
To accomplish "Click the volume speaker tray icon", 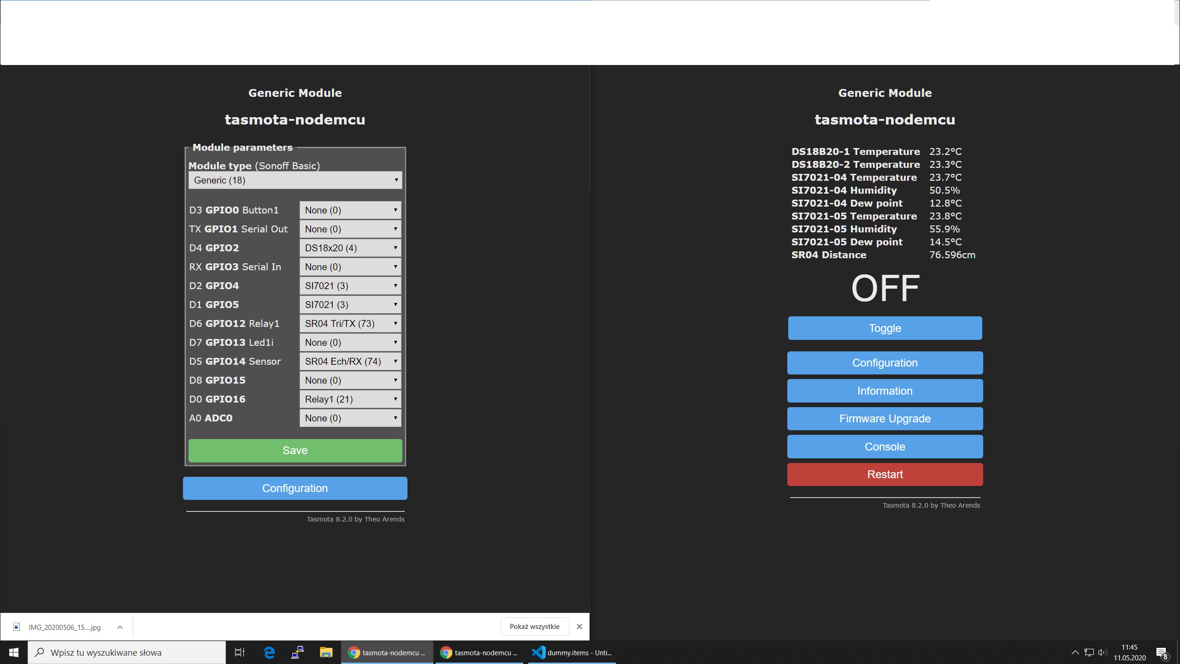I will click(1102, 652).
